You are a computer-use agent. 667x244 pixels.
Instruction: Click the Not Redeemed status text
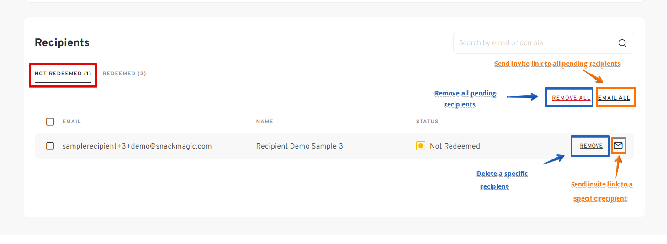(455, 146)
